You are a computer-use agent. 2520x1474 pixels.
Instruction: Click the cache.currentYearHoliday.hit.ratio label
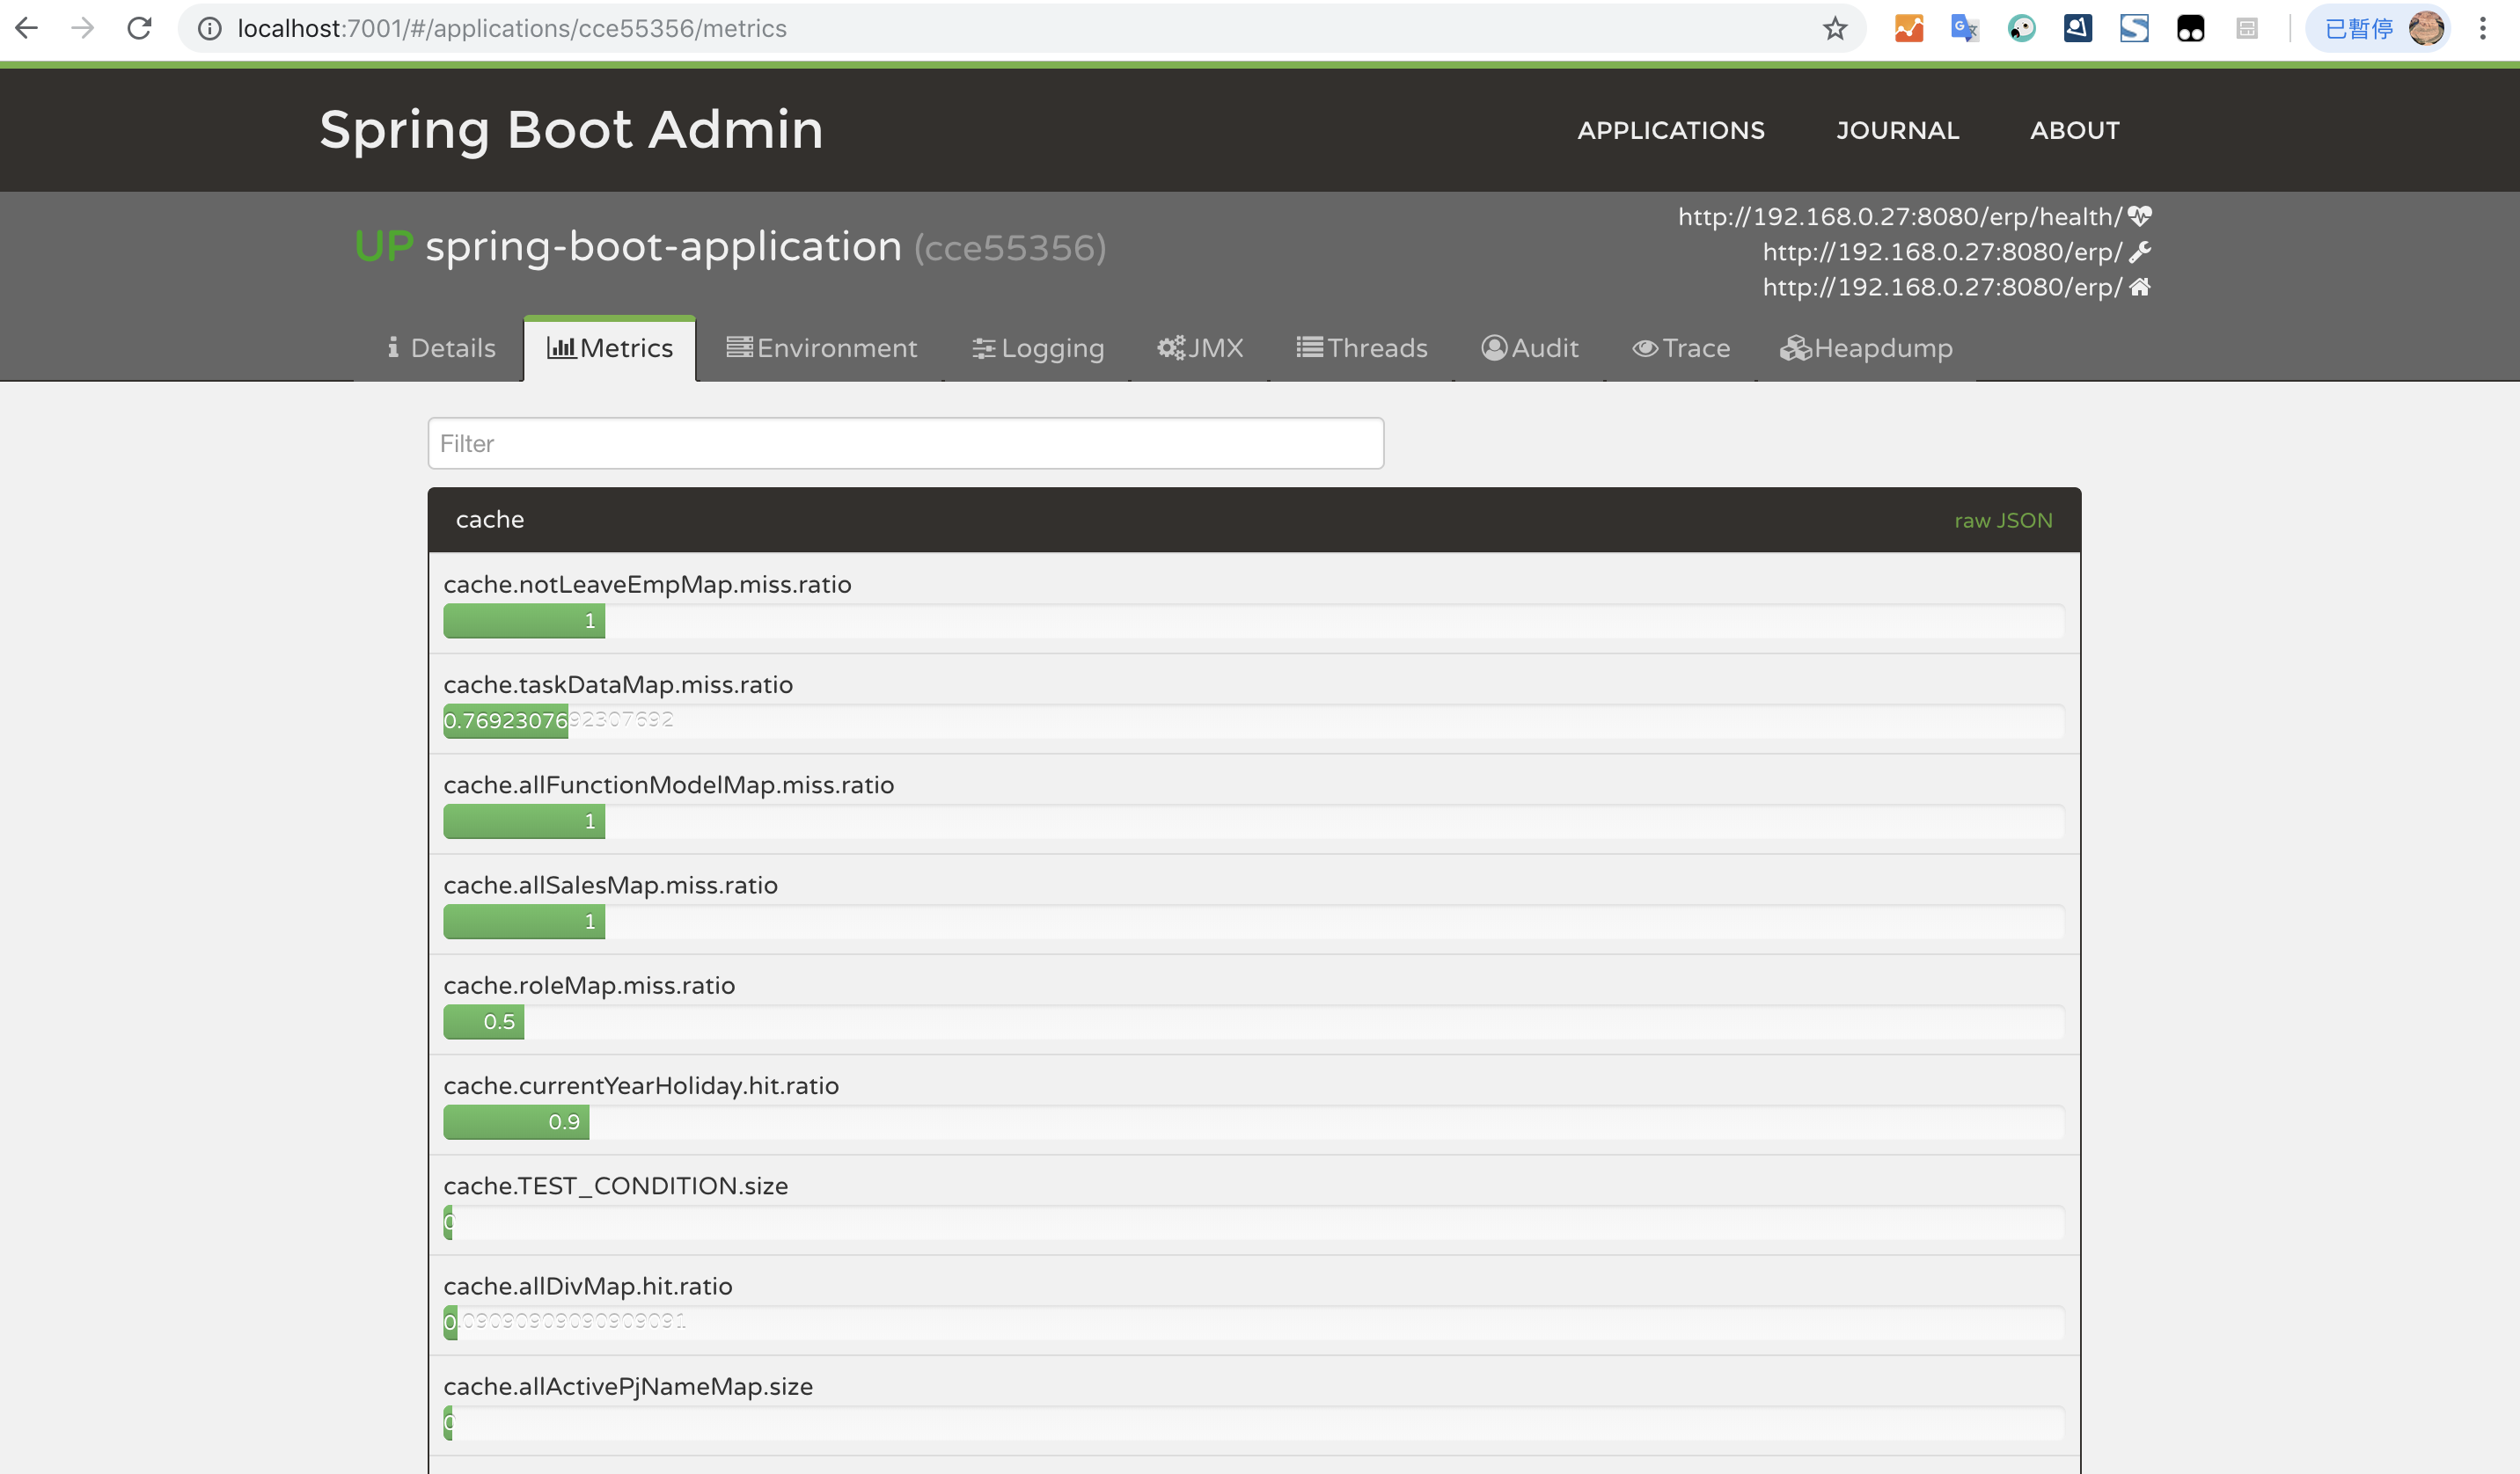pyautogui.click(x=641, y=1085)
